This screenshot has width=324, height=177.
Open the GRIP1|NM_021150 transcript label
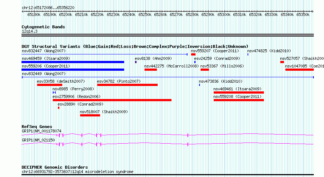tap(38, 140)
